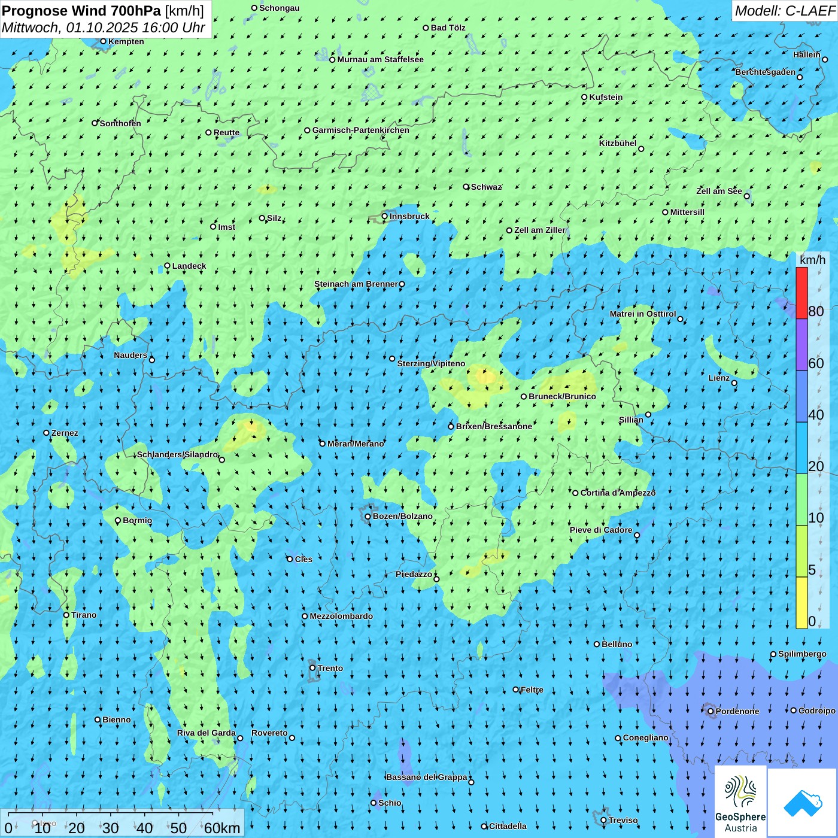
Task: Click the Modell: C-LAEF label
Action: pos(784,10)
